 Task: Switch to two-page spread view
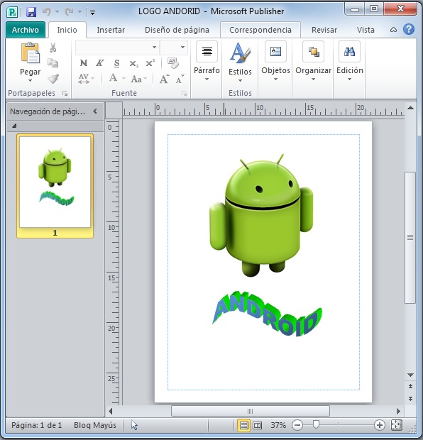coord(257,425)
